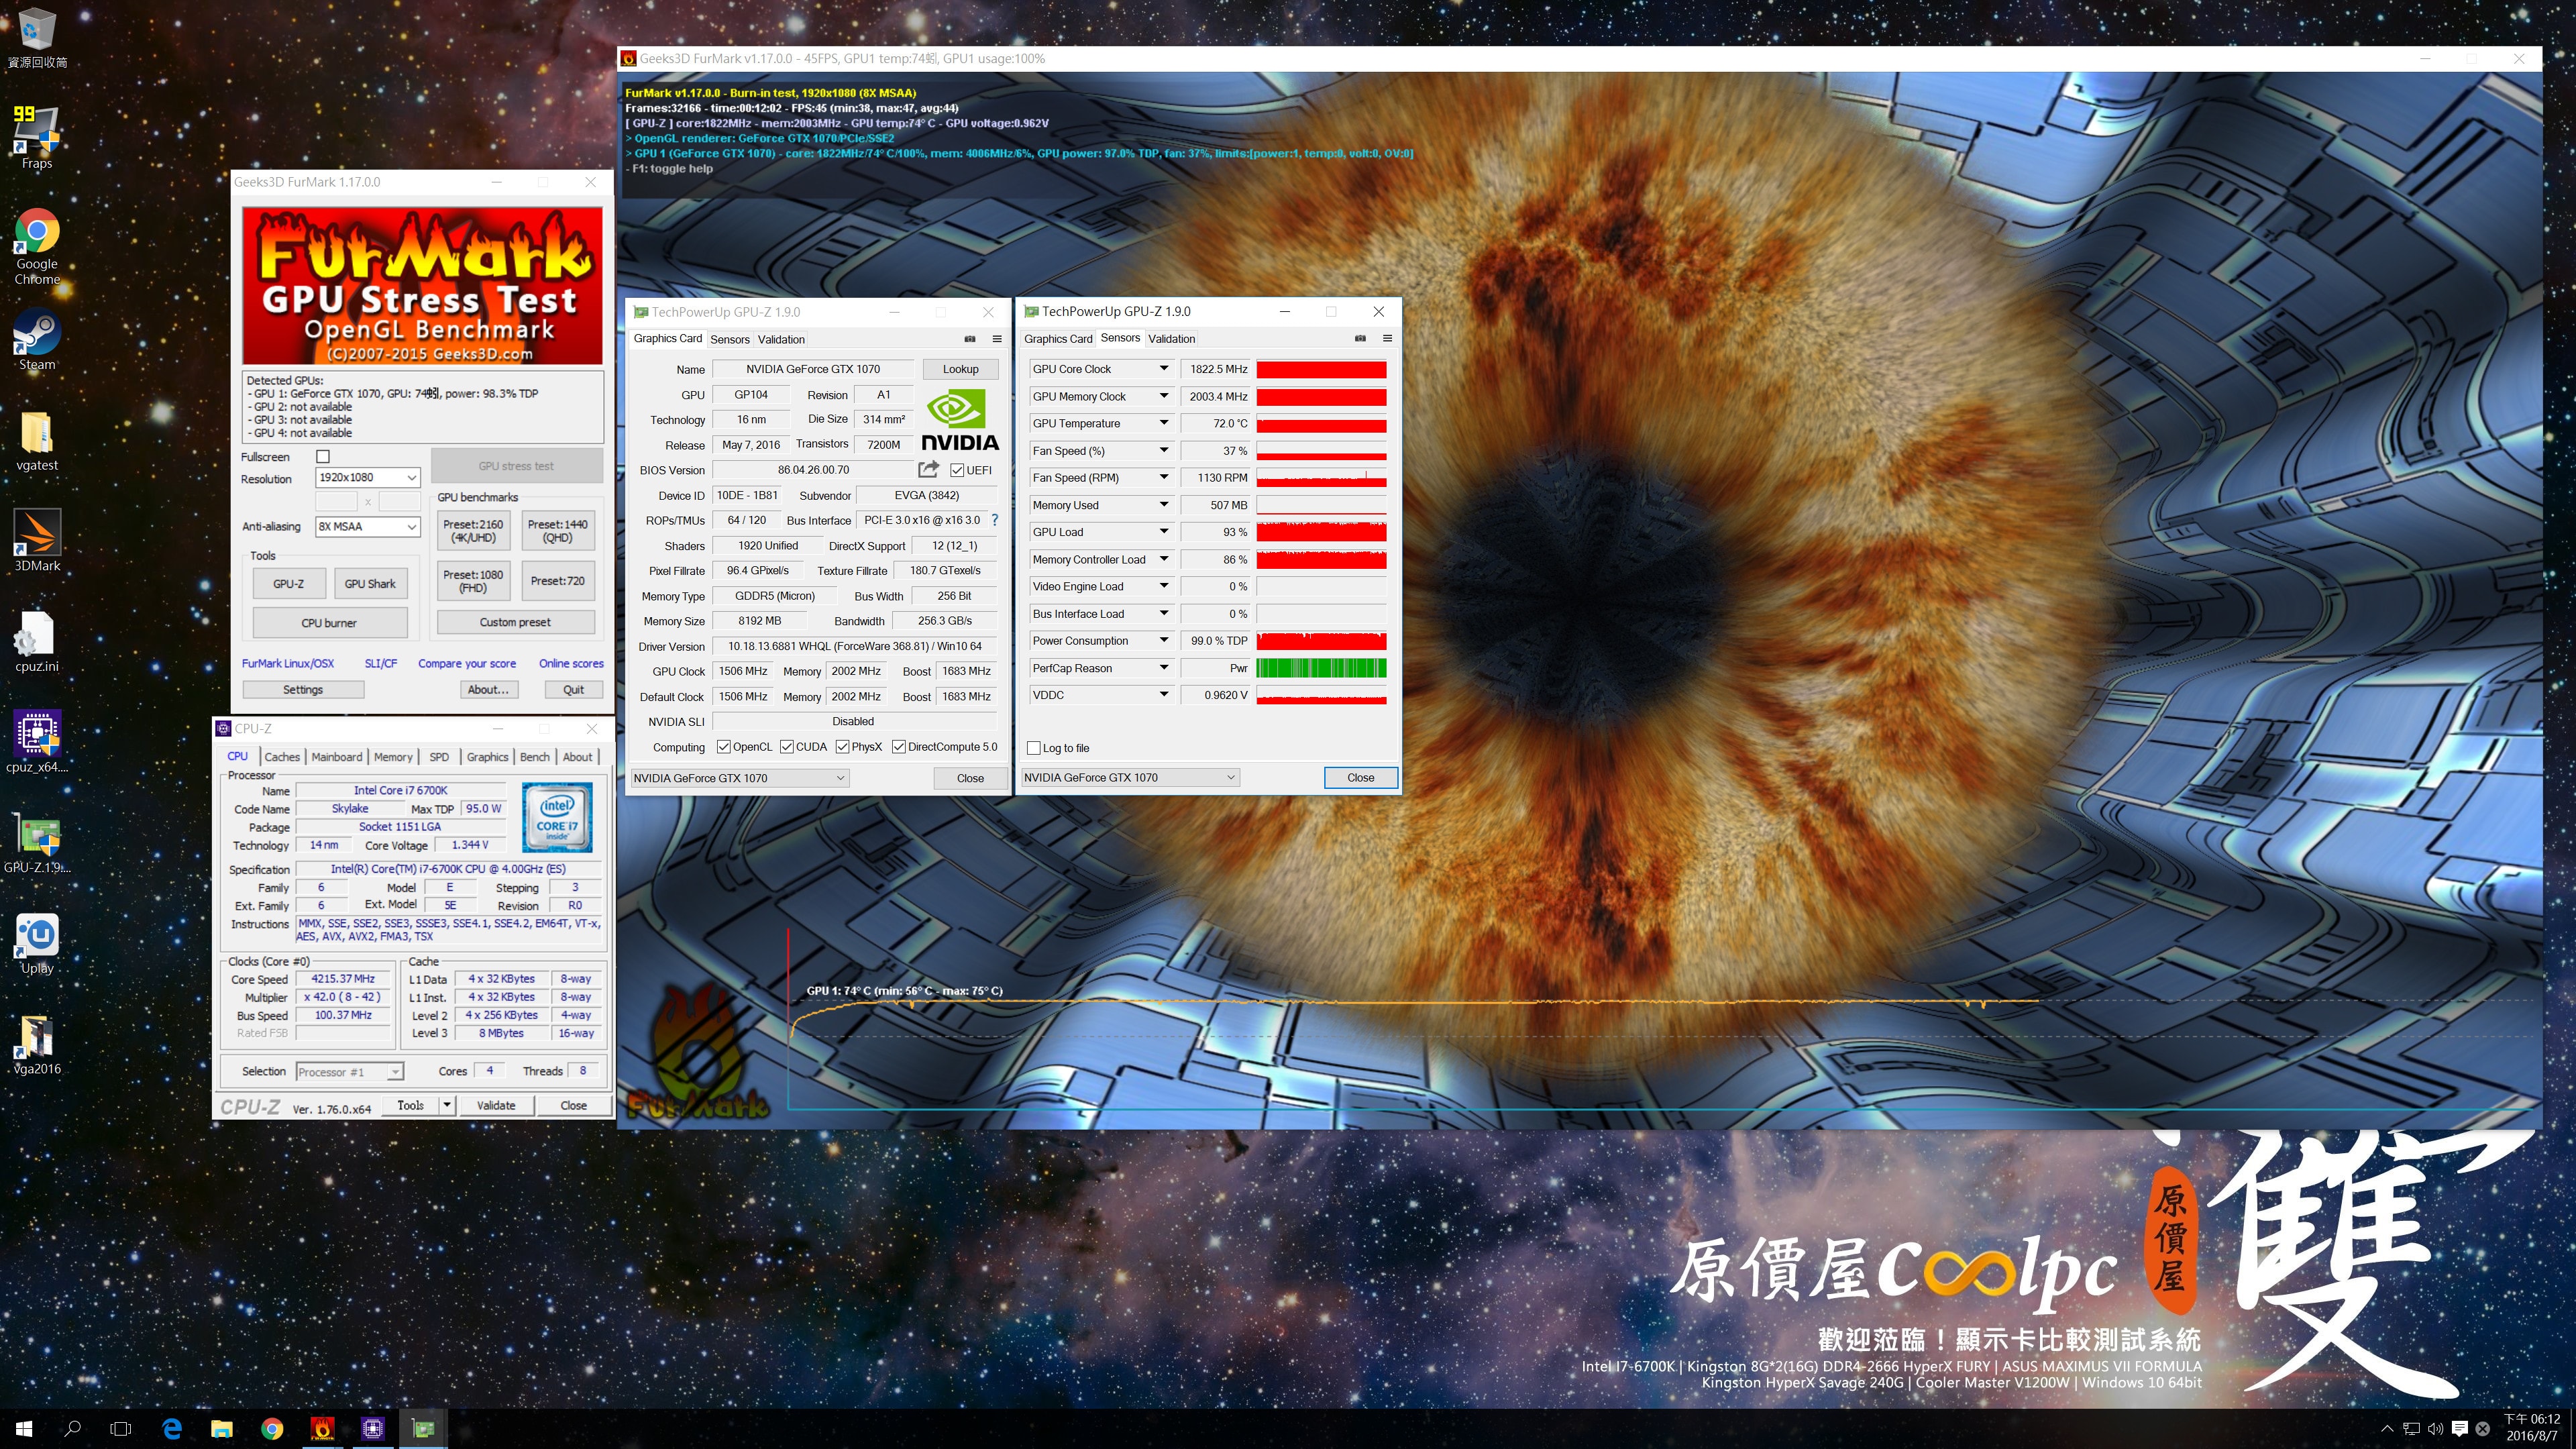
Task: Toggle the PhysX checkbox in GPU-Z
Action: [x=843, y=747]
